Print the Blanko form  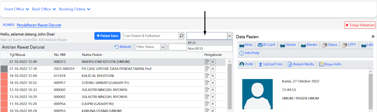[309, 45]
